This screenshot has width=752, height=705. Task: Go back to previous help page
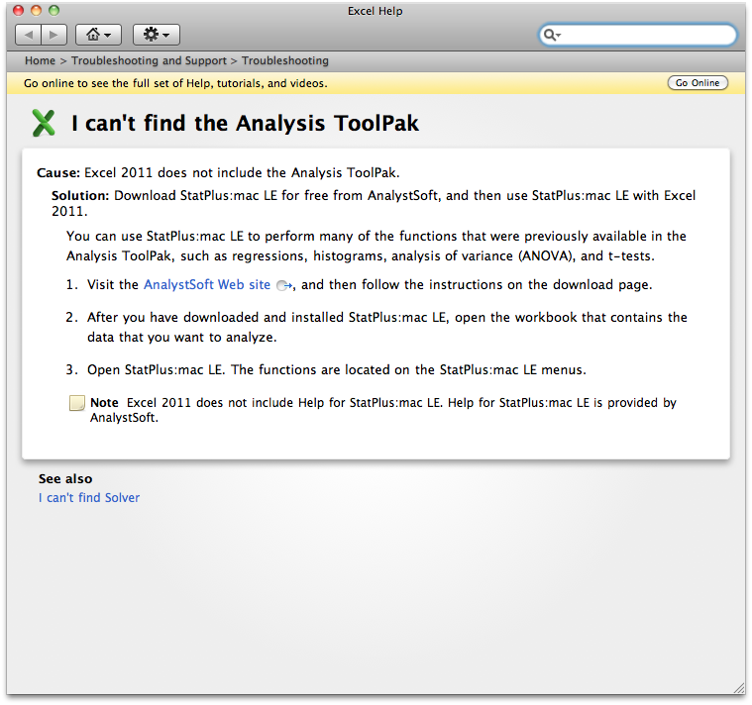point(29,35)
